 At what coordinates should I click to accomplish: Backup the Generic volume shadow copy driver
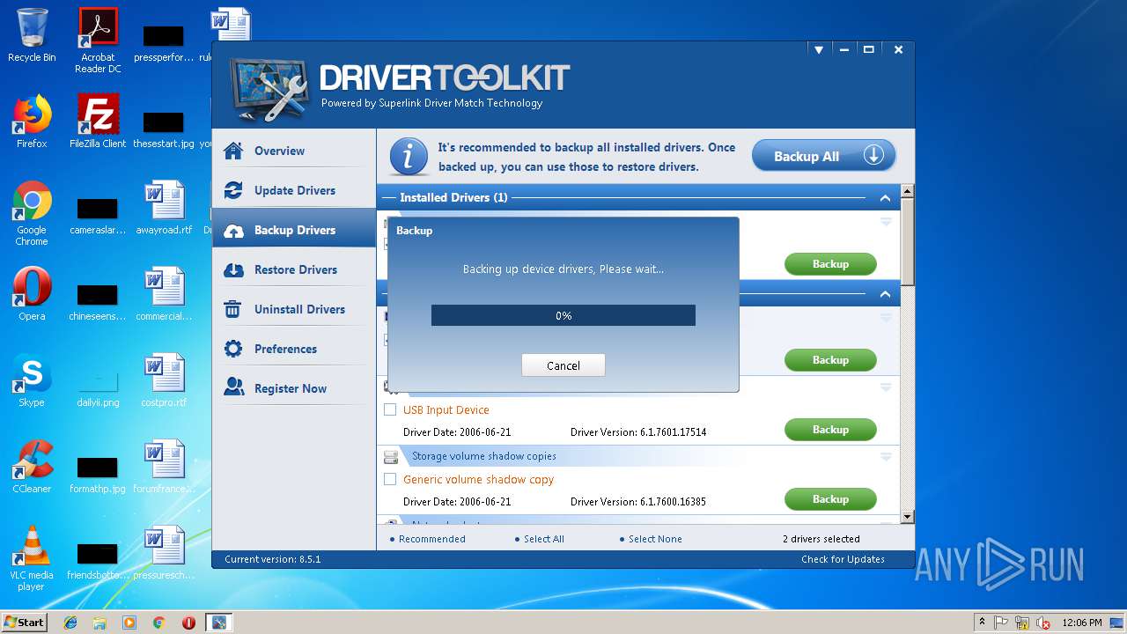pos(830,499)
